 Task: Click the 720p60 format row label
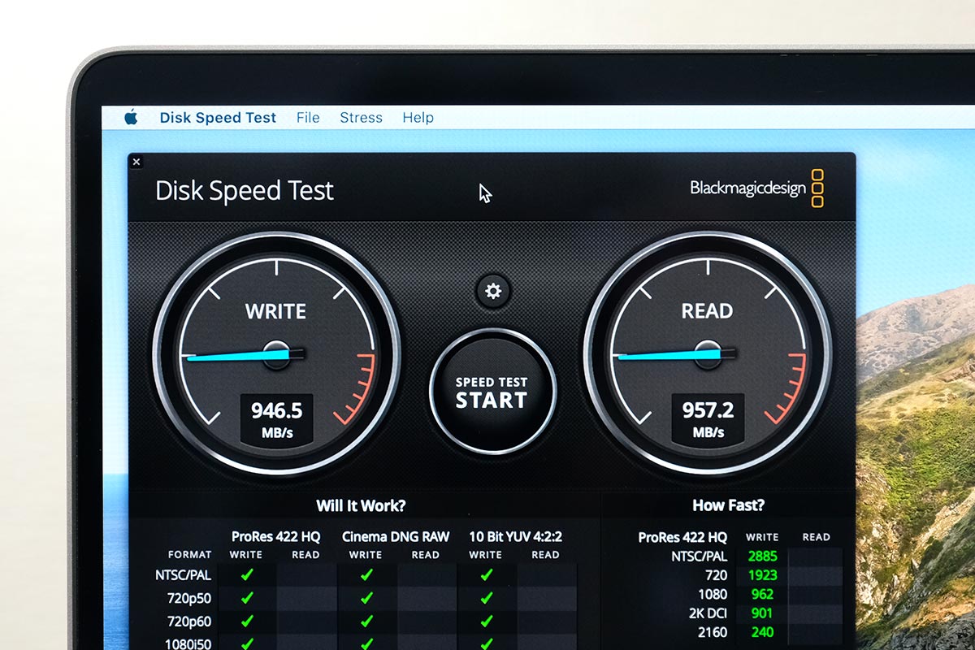pyautogui.click(x=189, y=621)
